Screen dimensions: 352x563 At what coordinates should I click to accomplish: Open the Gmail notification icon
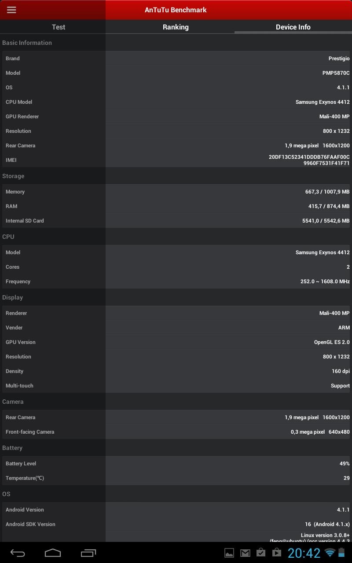point(245,553)
